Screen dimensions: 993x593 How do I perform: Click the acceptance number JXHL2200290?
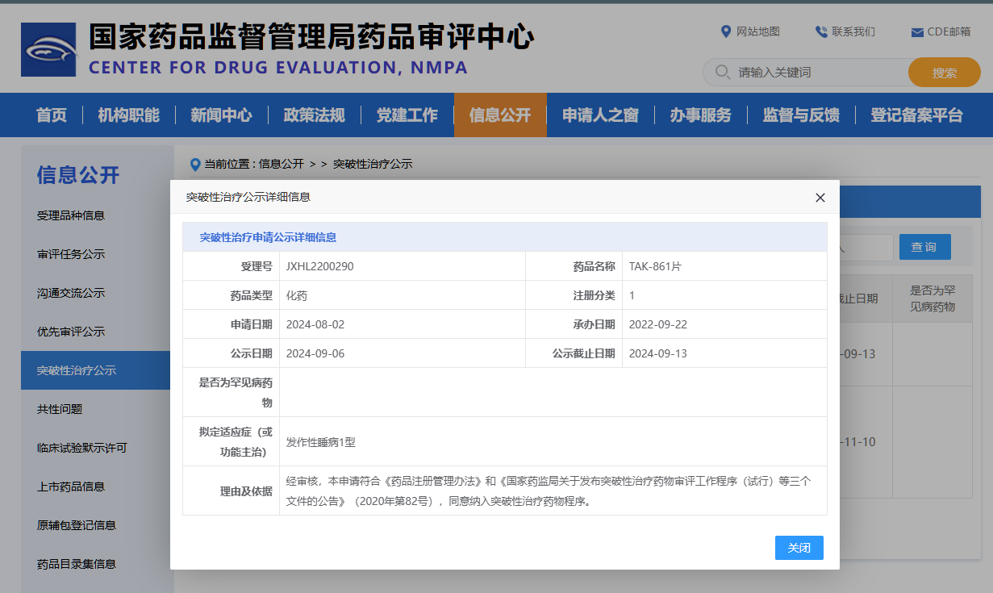320,266
